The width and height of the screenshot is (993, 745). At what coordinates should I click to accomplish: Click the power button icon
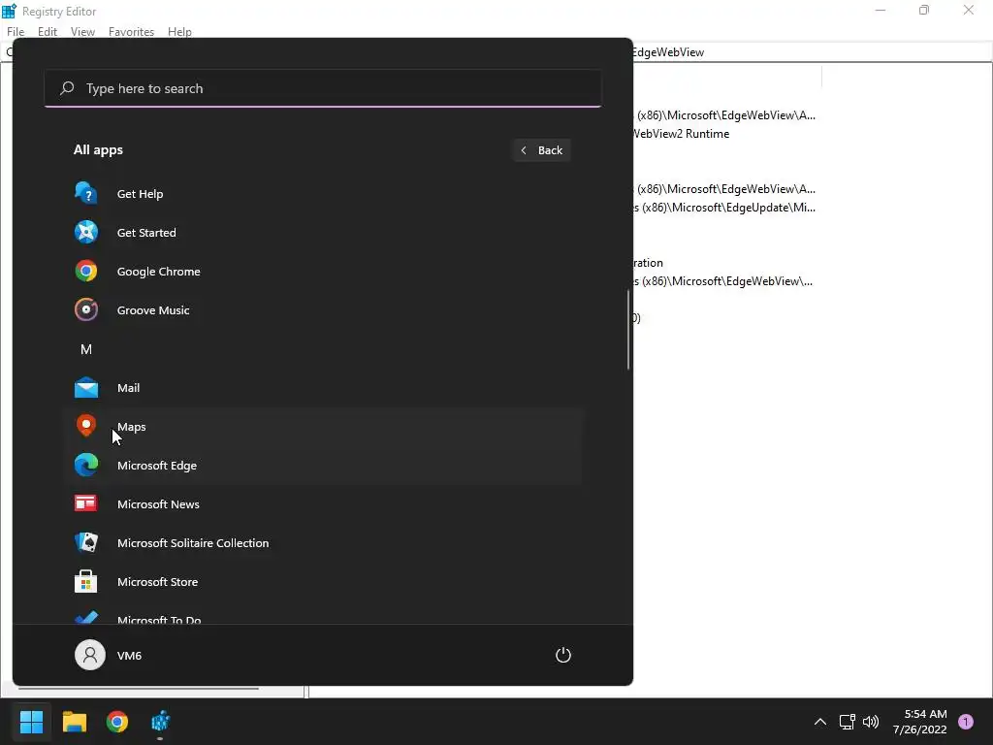click(x=563, y=655)
